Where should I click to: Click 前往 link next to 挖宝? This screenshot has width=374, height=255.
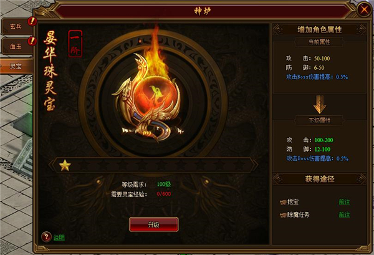tap(344, 202)
